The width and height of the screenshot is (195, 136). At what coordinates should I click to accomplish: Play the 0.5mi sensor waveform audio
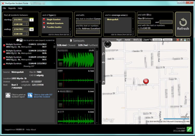(61, 85)
